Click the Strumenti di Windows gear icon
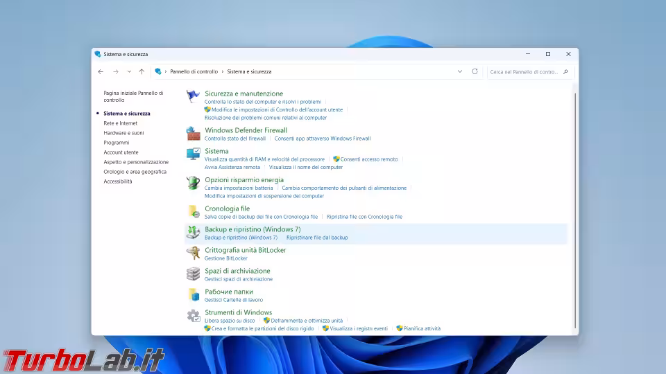 (x=193, y=316)
